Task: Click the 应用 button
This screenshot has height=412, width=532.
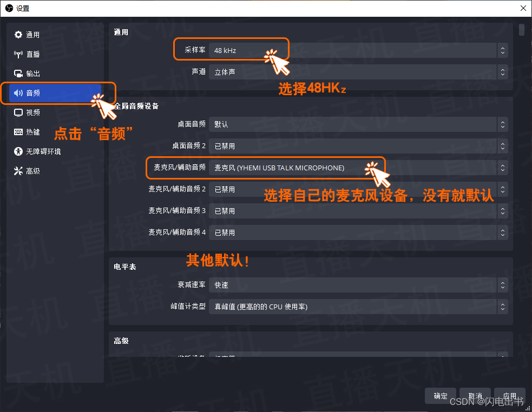Action: (x=510, y=396)
